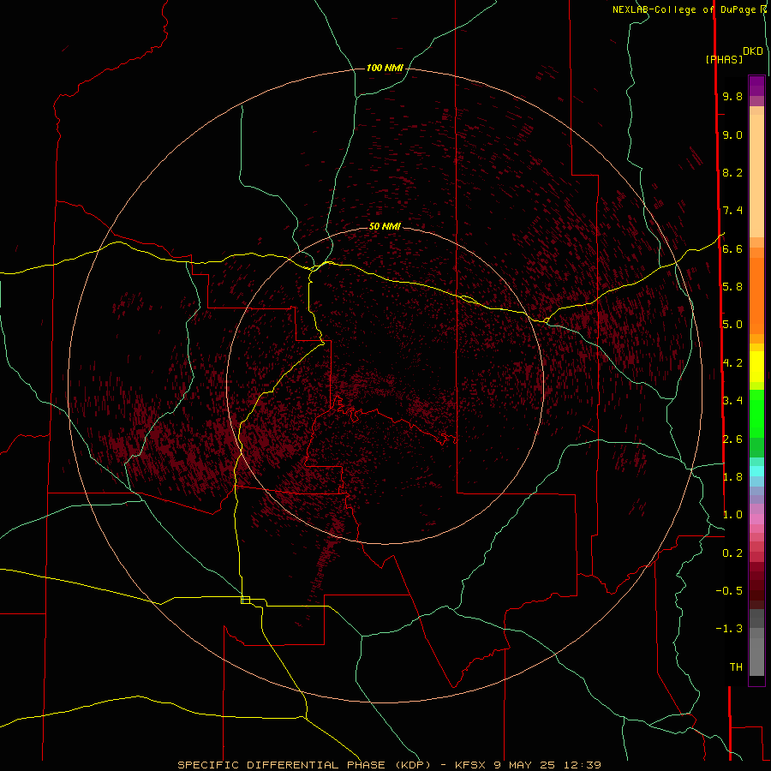Click the 0.2 value on the color scale
The image size is (771, 771).
coord(732,553)
